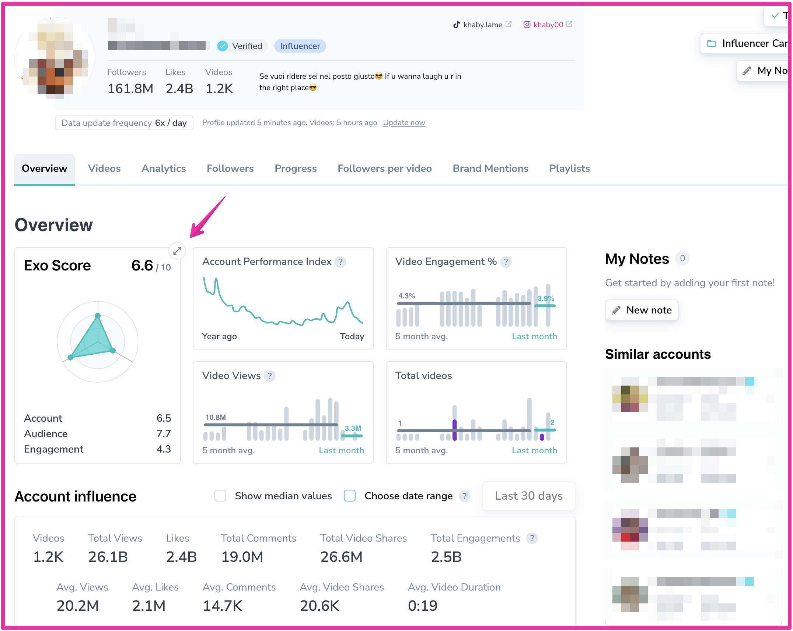Switch to the Analytics tab
The width and height of the screenshot is (793, 631).
click(164, 169)
